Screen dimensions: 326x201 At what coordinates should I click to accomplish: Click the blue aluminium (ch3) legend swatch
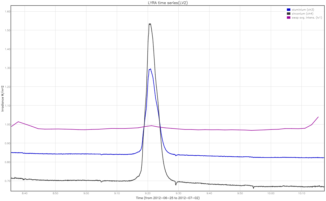point(288,9)
